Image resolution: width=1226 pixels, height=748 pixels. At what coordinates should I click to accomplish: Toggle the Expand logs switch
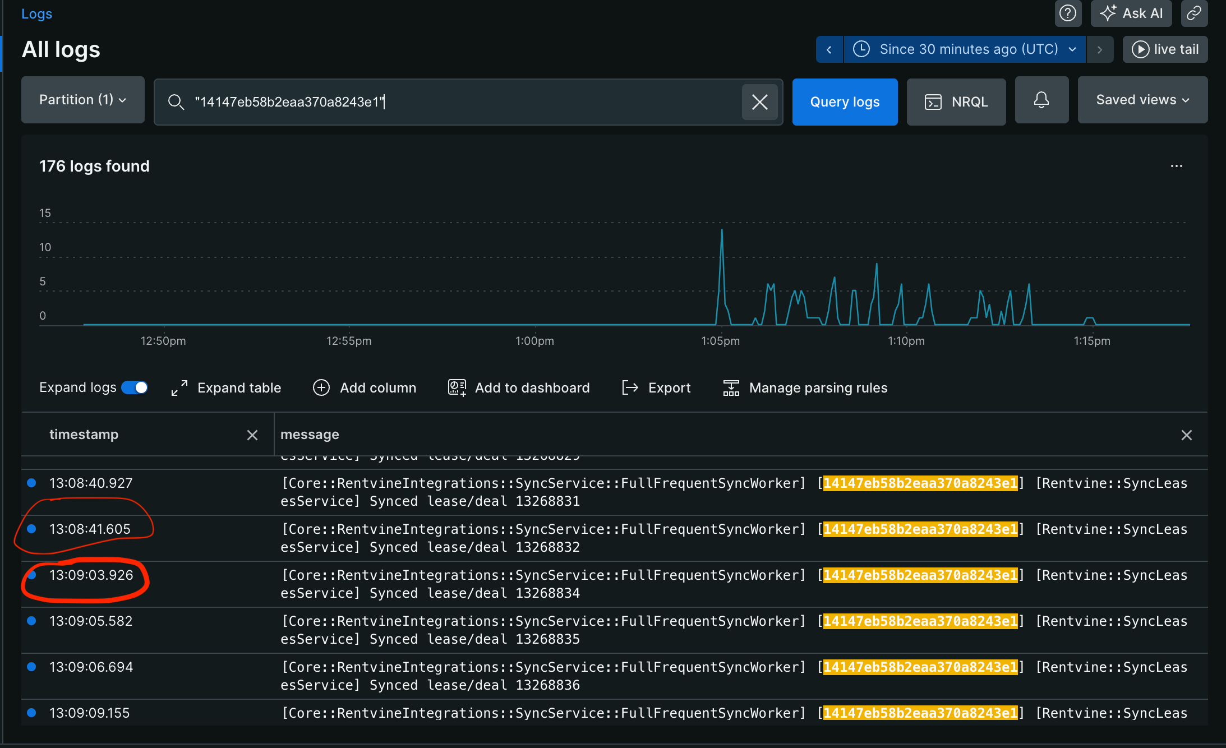coord(135,387)
